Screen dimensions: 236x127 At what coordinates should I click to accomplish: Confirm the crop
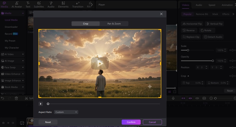pos(131,122)
